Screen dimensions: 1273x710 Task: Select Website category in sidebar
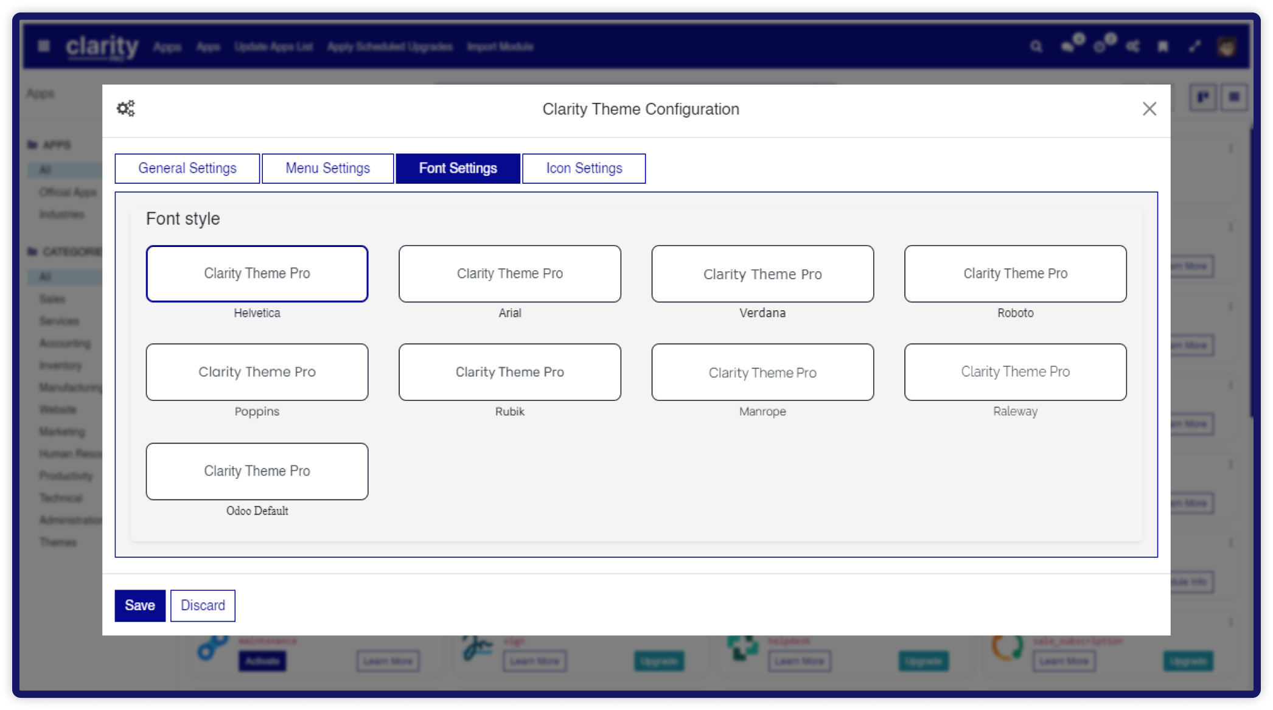pos(58,409)
